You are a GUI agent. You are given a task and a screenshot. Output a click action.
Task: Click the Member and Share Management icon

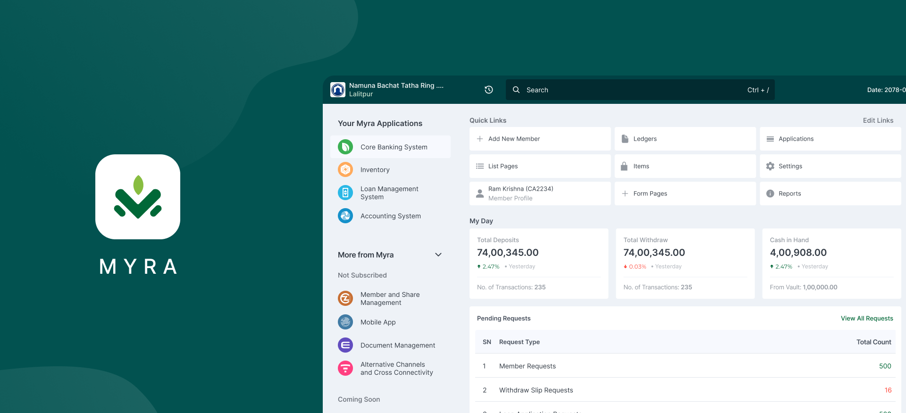click(345, 298)
